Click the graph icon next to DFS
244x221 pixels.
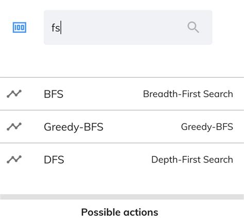(x=14, y=159)
